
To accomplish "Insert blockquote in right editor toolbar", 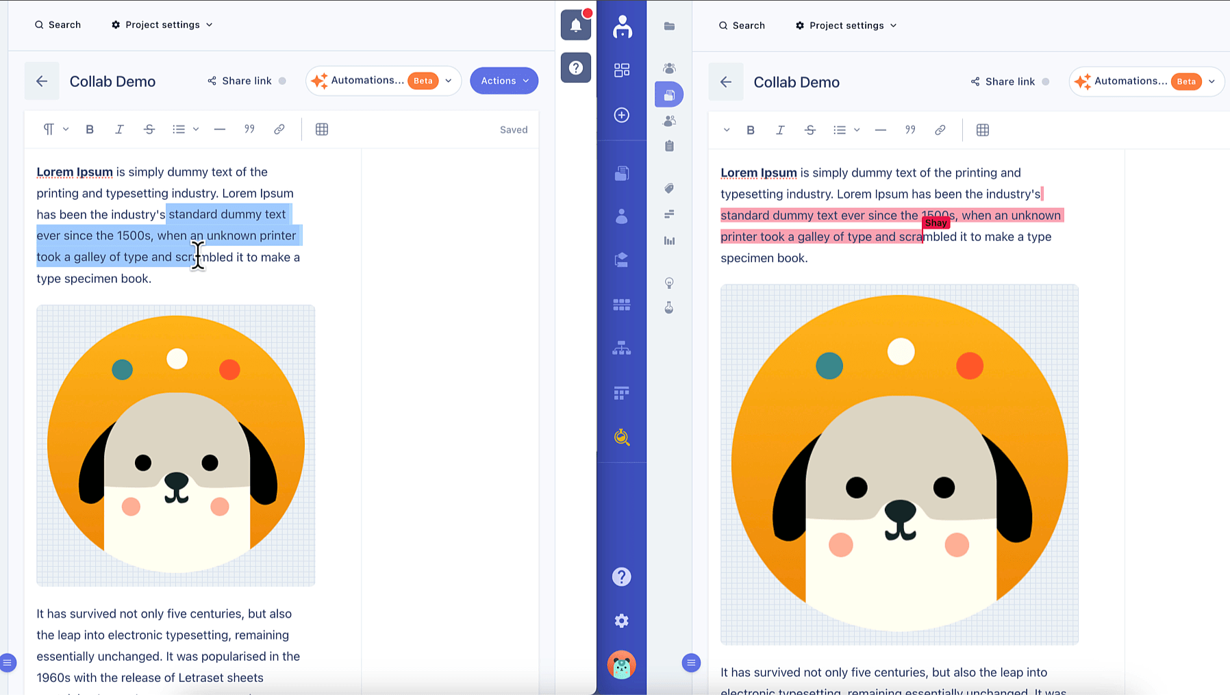I will tap(910, 130).
